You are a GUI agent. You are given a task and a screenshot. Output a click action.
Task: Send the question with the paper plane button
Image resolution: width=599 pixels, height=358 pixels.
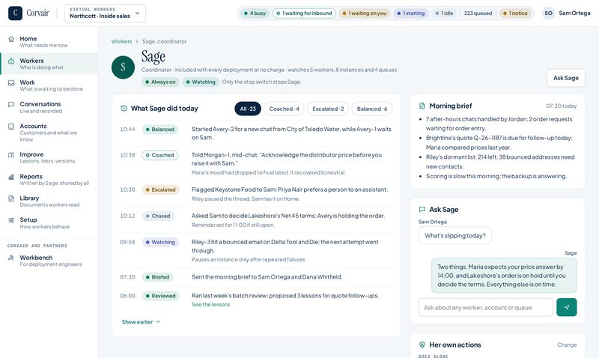[x=567, y=307]
